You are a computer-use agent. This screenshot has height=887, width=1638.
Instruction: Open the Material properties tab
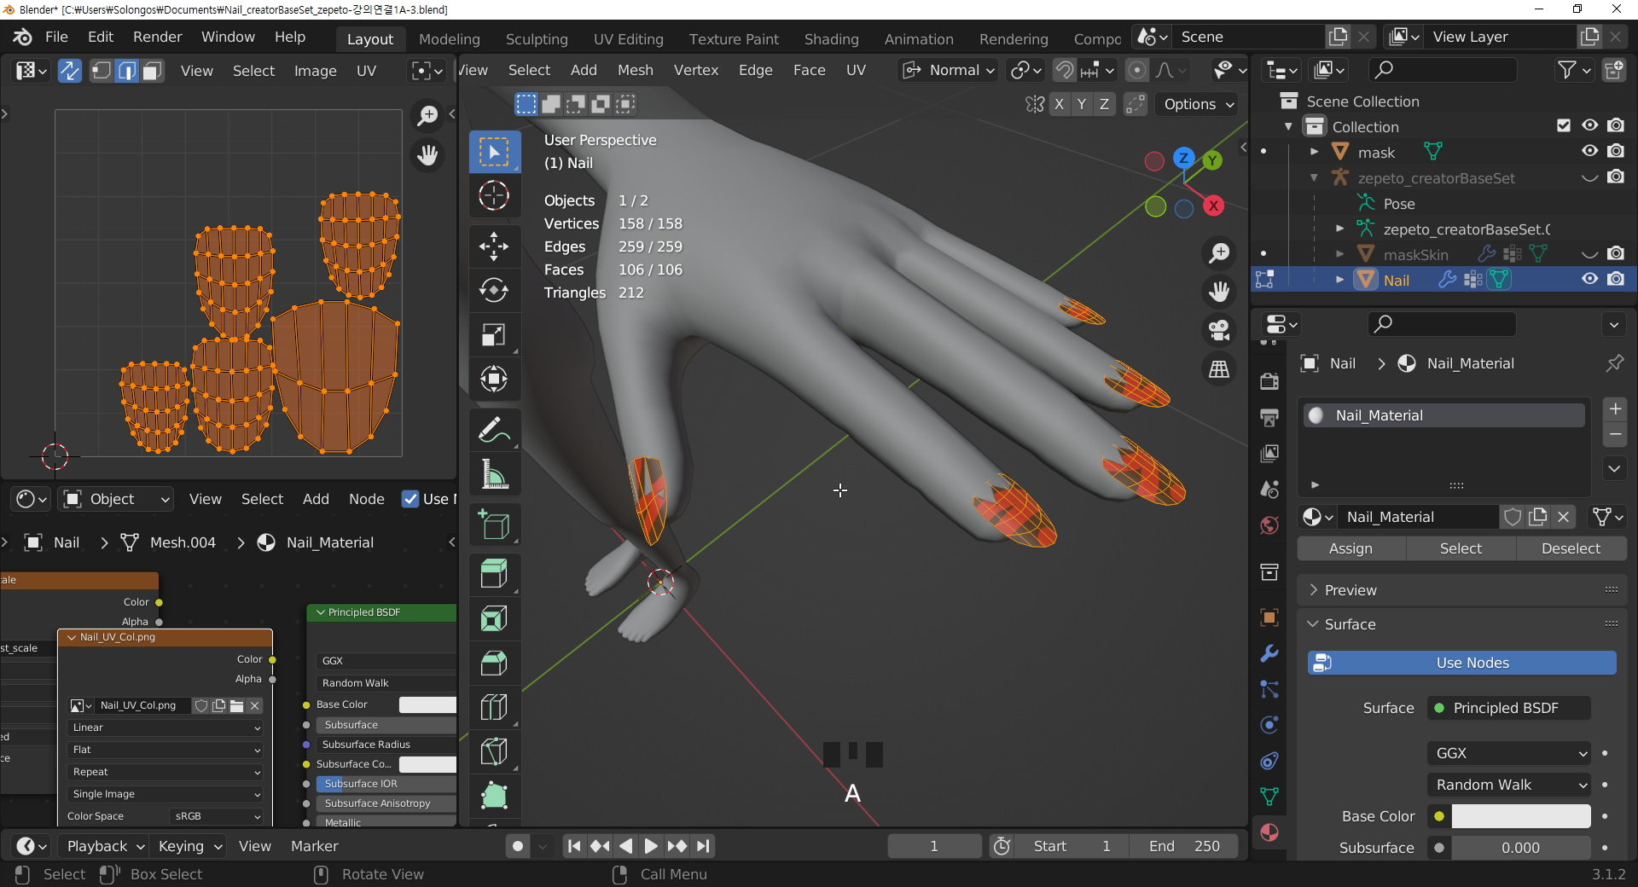pyautogui.click(x=1269, y=832)
